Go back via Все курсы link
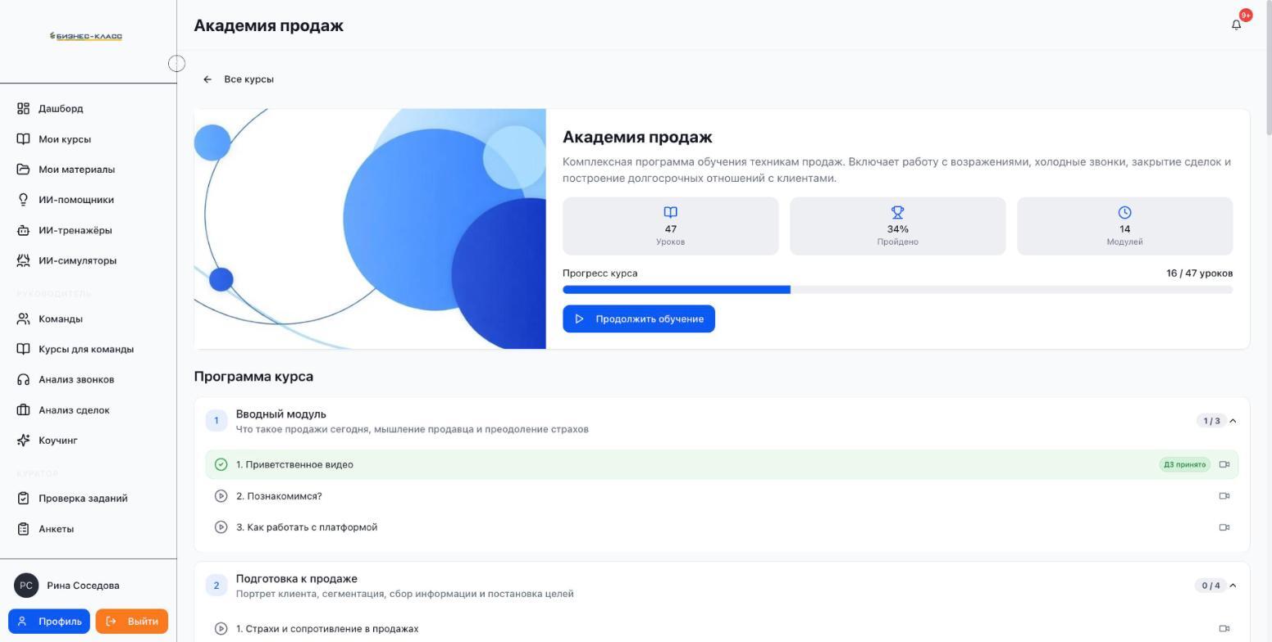This screenshot has height=642, width=1272. [x=238, y=79]
